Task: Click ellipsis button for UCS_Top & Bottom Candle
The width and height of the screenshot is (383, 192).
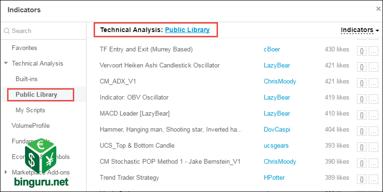Action: [x=373, y=147]
